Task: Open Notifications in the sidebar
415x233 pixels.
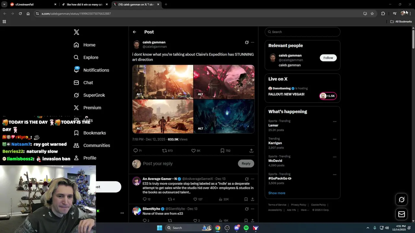Action: [91, 70]
